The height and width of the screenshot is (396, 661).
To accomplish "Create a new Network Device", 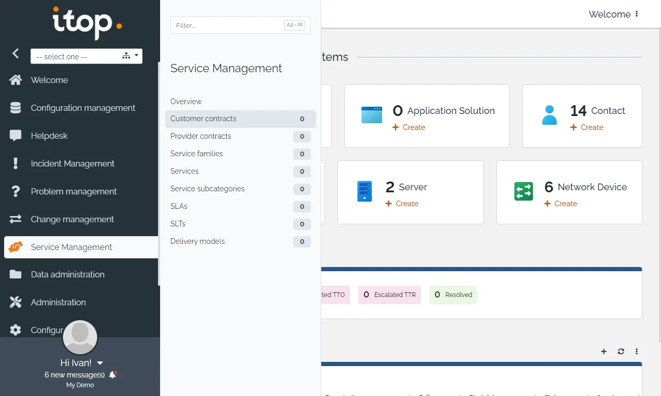I will pos(561,204).
